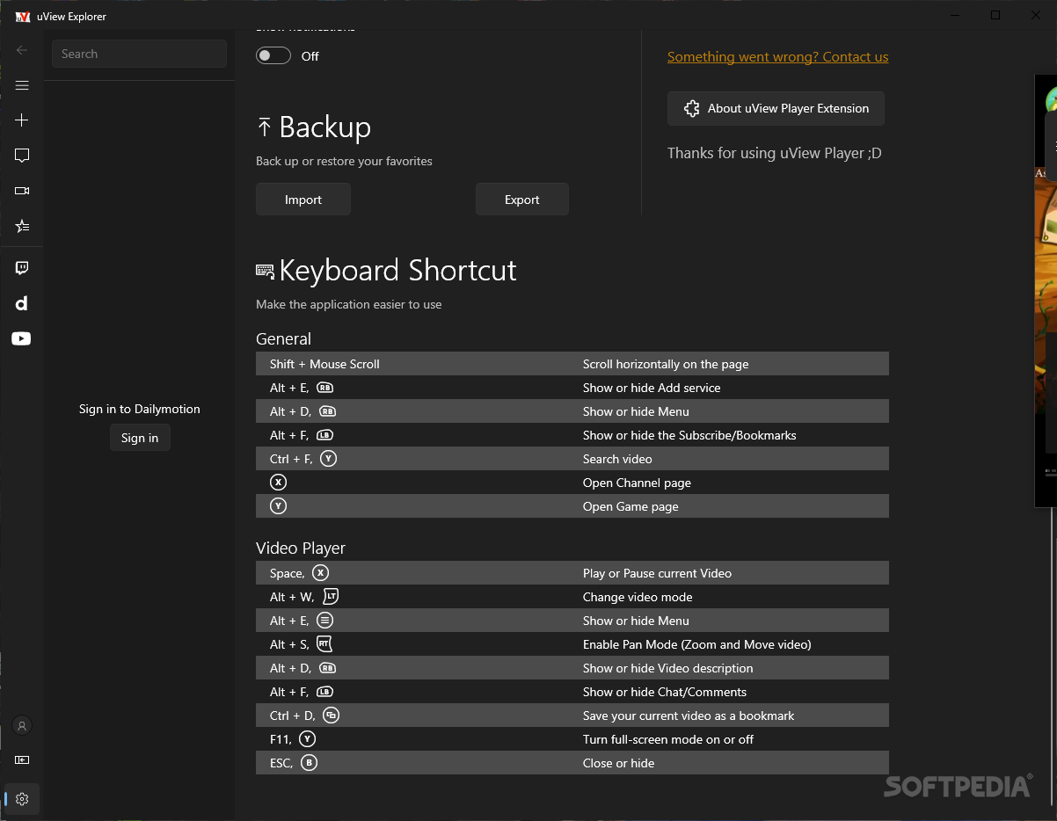Screen dimensions: 1057x821
Task: Select Show or hide the Subscribe/Bookmarks text
Action: pyautogui.click(x=689, y=435)
